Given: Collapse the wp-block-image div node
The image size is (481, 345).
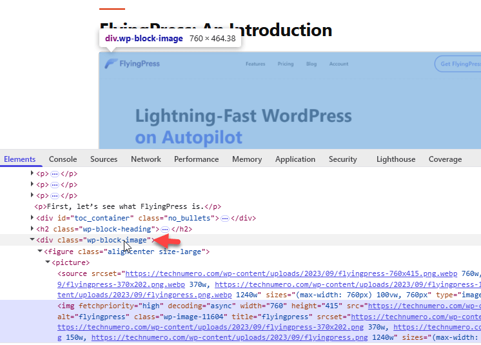Looking at the screenshot, I should pos(32,239).
